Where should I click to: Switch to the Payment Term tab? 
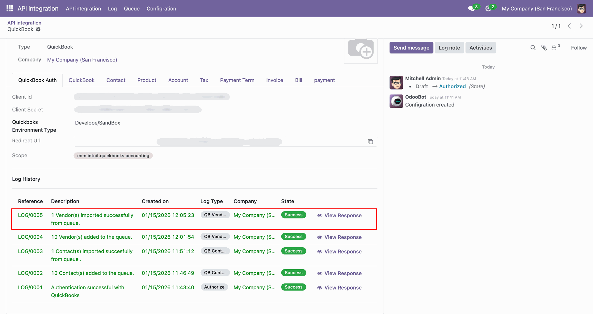(x=237, y=80)
